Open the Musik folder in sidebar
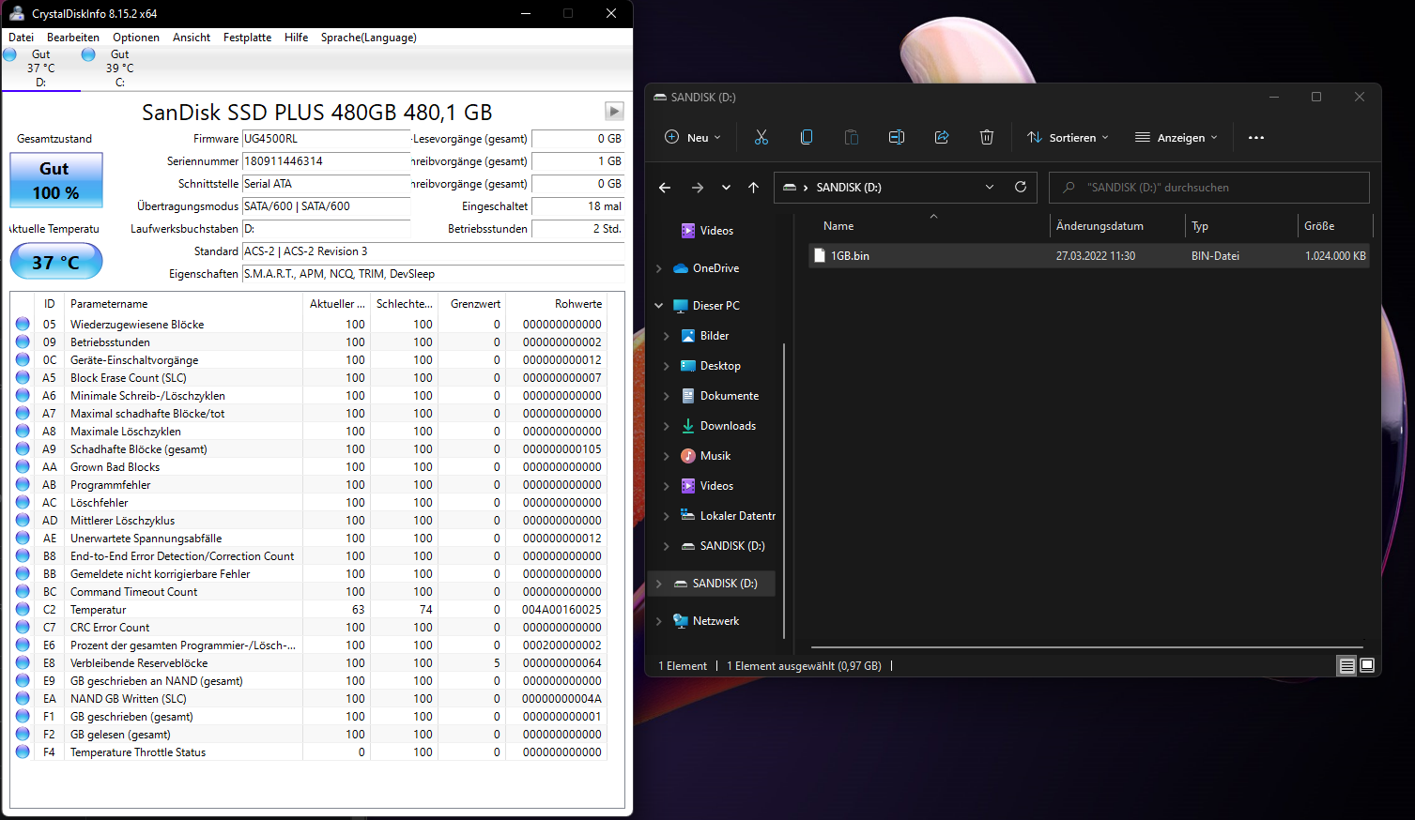This screenshot has width=1415, height=820. tap(706, 456)
